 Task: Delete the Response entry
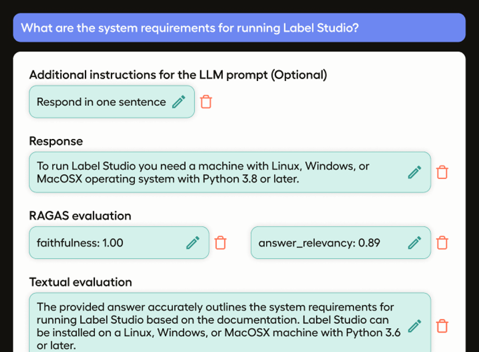tap(442, 172)
